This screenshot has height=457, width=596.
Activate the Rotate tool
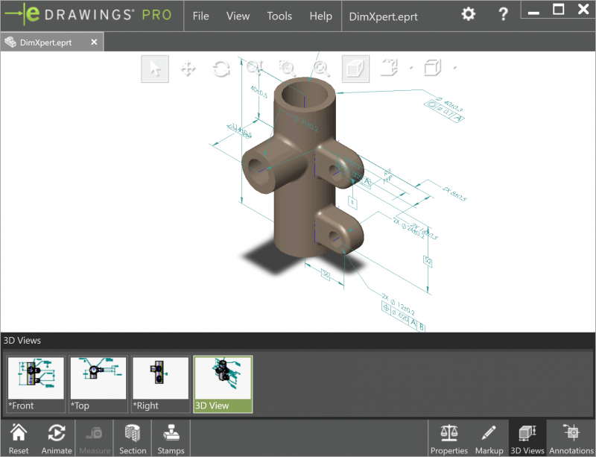point(221,68)
